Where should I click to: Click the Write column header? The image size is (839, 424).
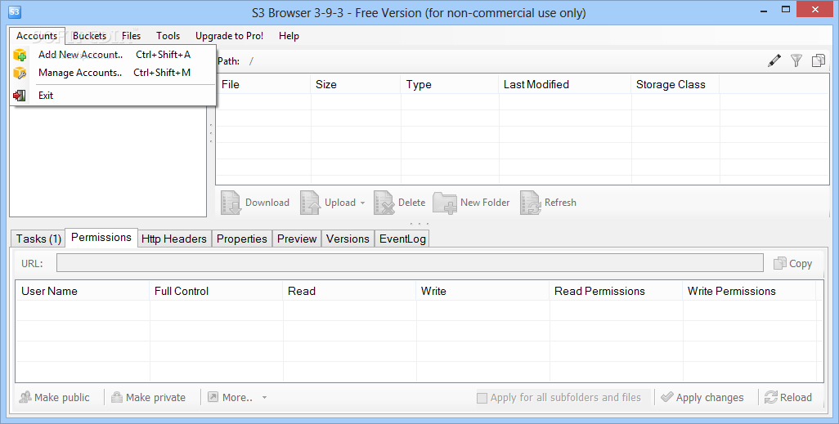click(482, 292)
